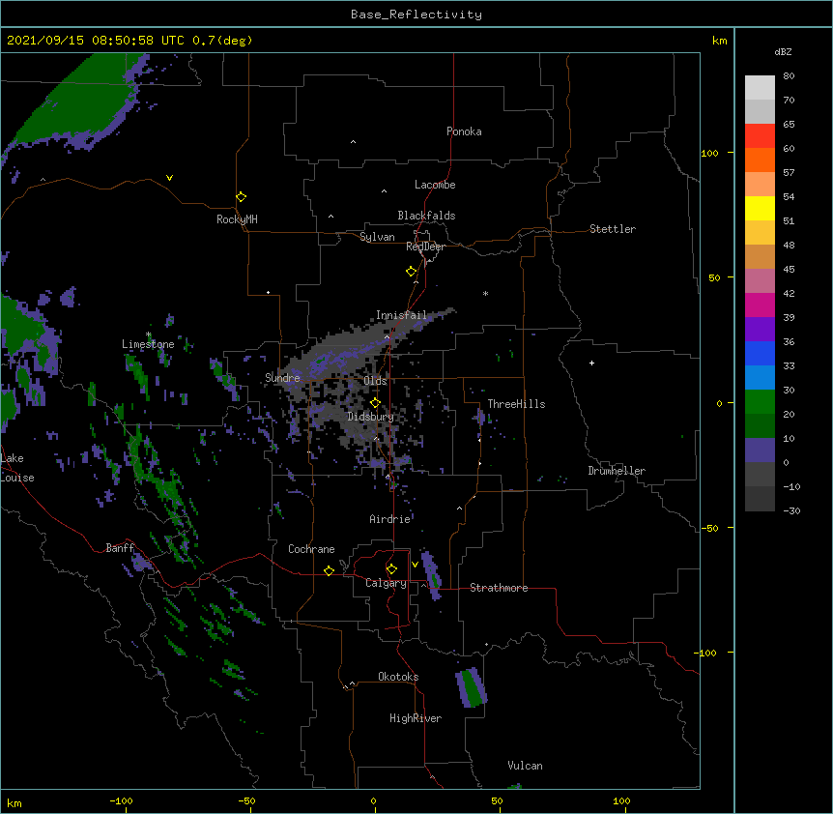The width and height of the screenshot is (833, 814).
Task: Click the green echo southeast of Okotoks
Action: [472, 687]
